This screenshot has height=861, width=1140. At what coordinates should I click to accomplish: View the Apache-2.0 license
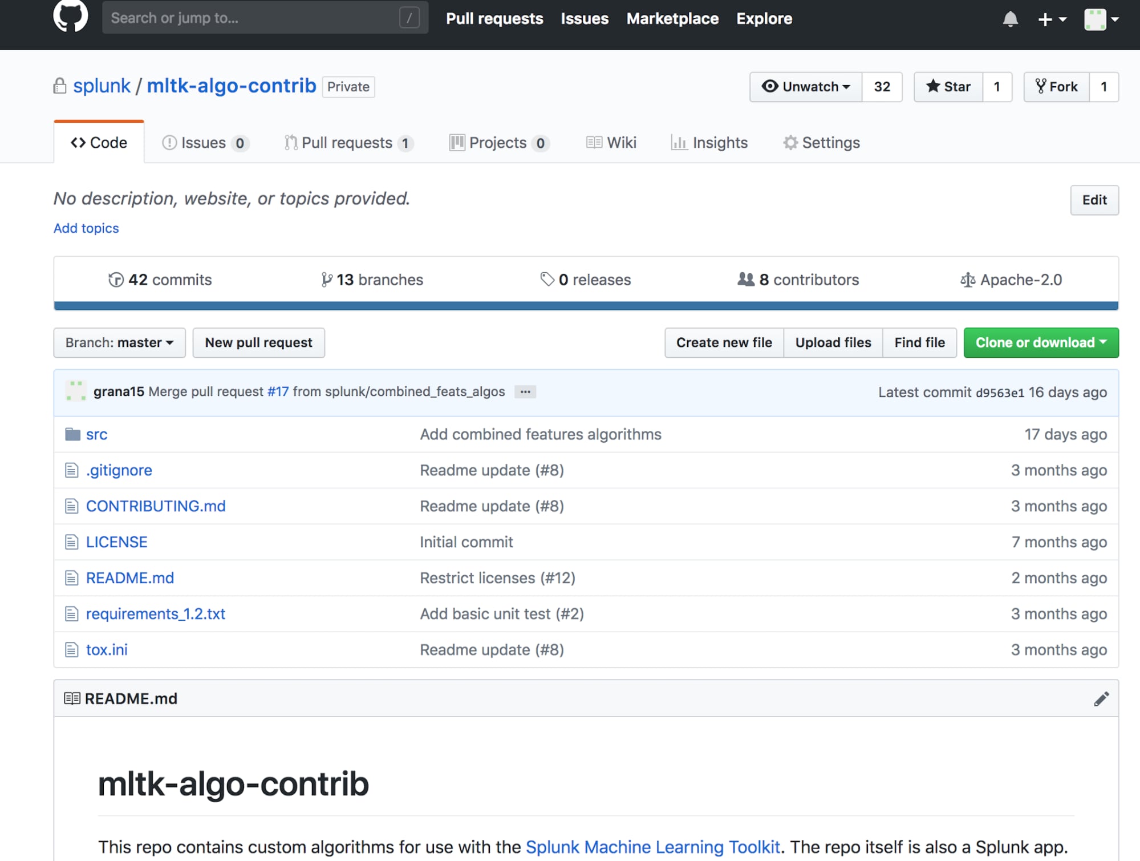[1011, 280]
